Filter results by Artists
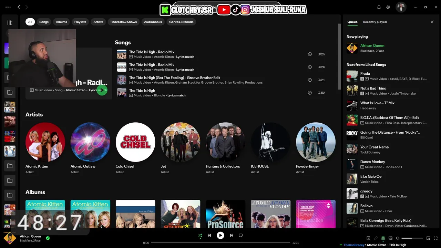Screen dimensions: 441x248 (98, 22)
